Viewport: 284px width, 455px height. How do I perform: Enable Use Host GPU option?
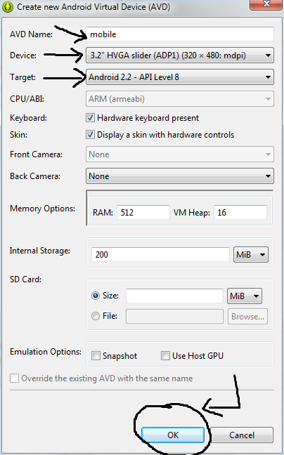[x=165, y=356]
